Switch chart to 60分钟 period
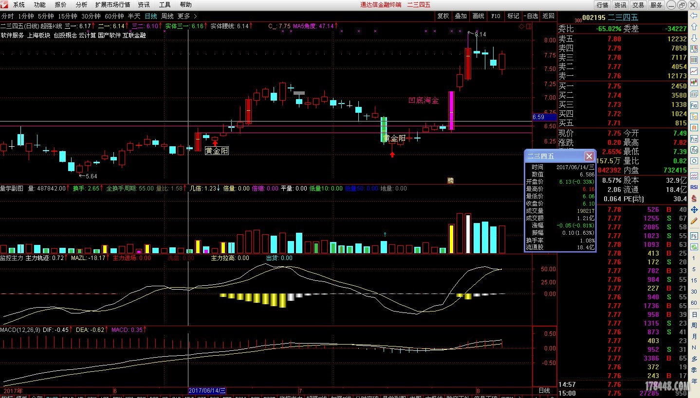Image resolution: width=700 pixels, height=398 pixels. 114,16
